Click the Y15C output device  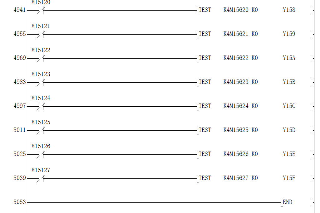pyautogui.click(x=289, y=106)
